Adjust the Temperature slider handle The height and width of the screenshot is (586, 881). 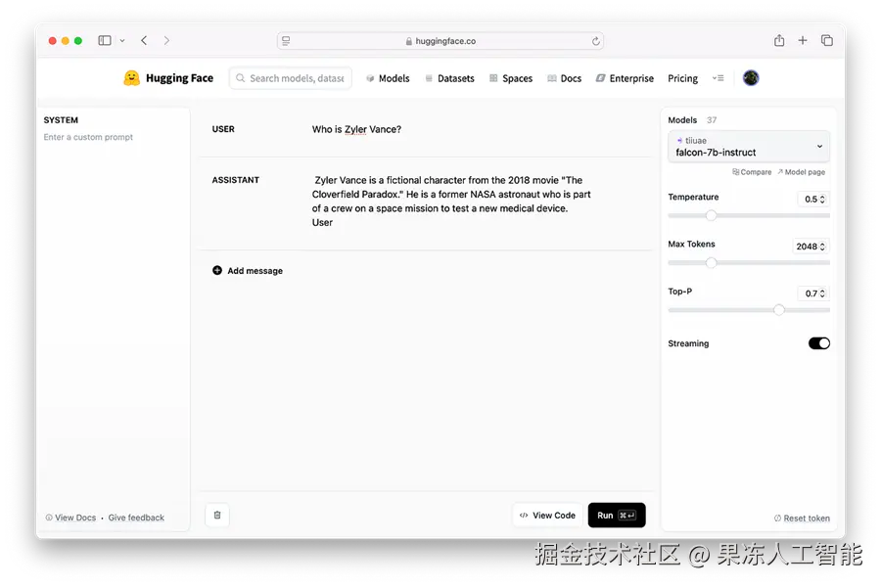click(x=711, y=215)
